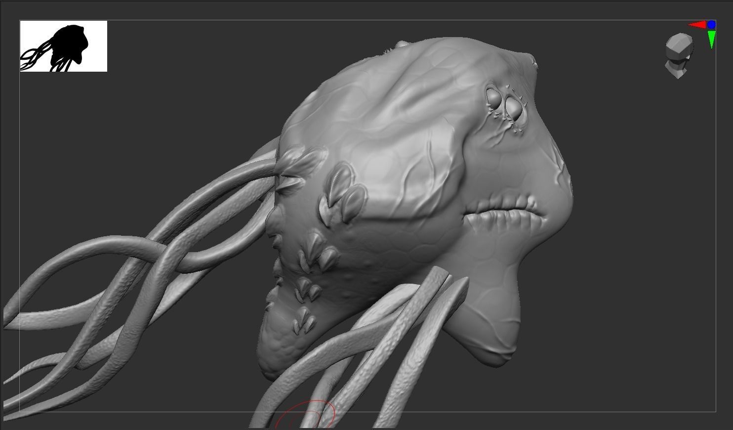This screenshot has width=733, height=430.
Task: Click the blue Z axis dot
Action: (711, 24)
